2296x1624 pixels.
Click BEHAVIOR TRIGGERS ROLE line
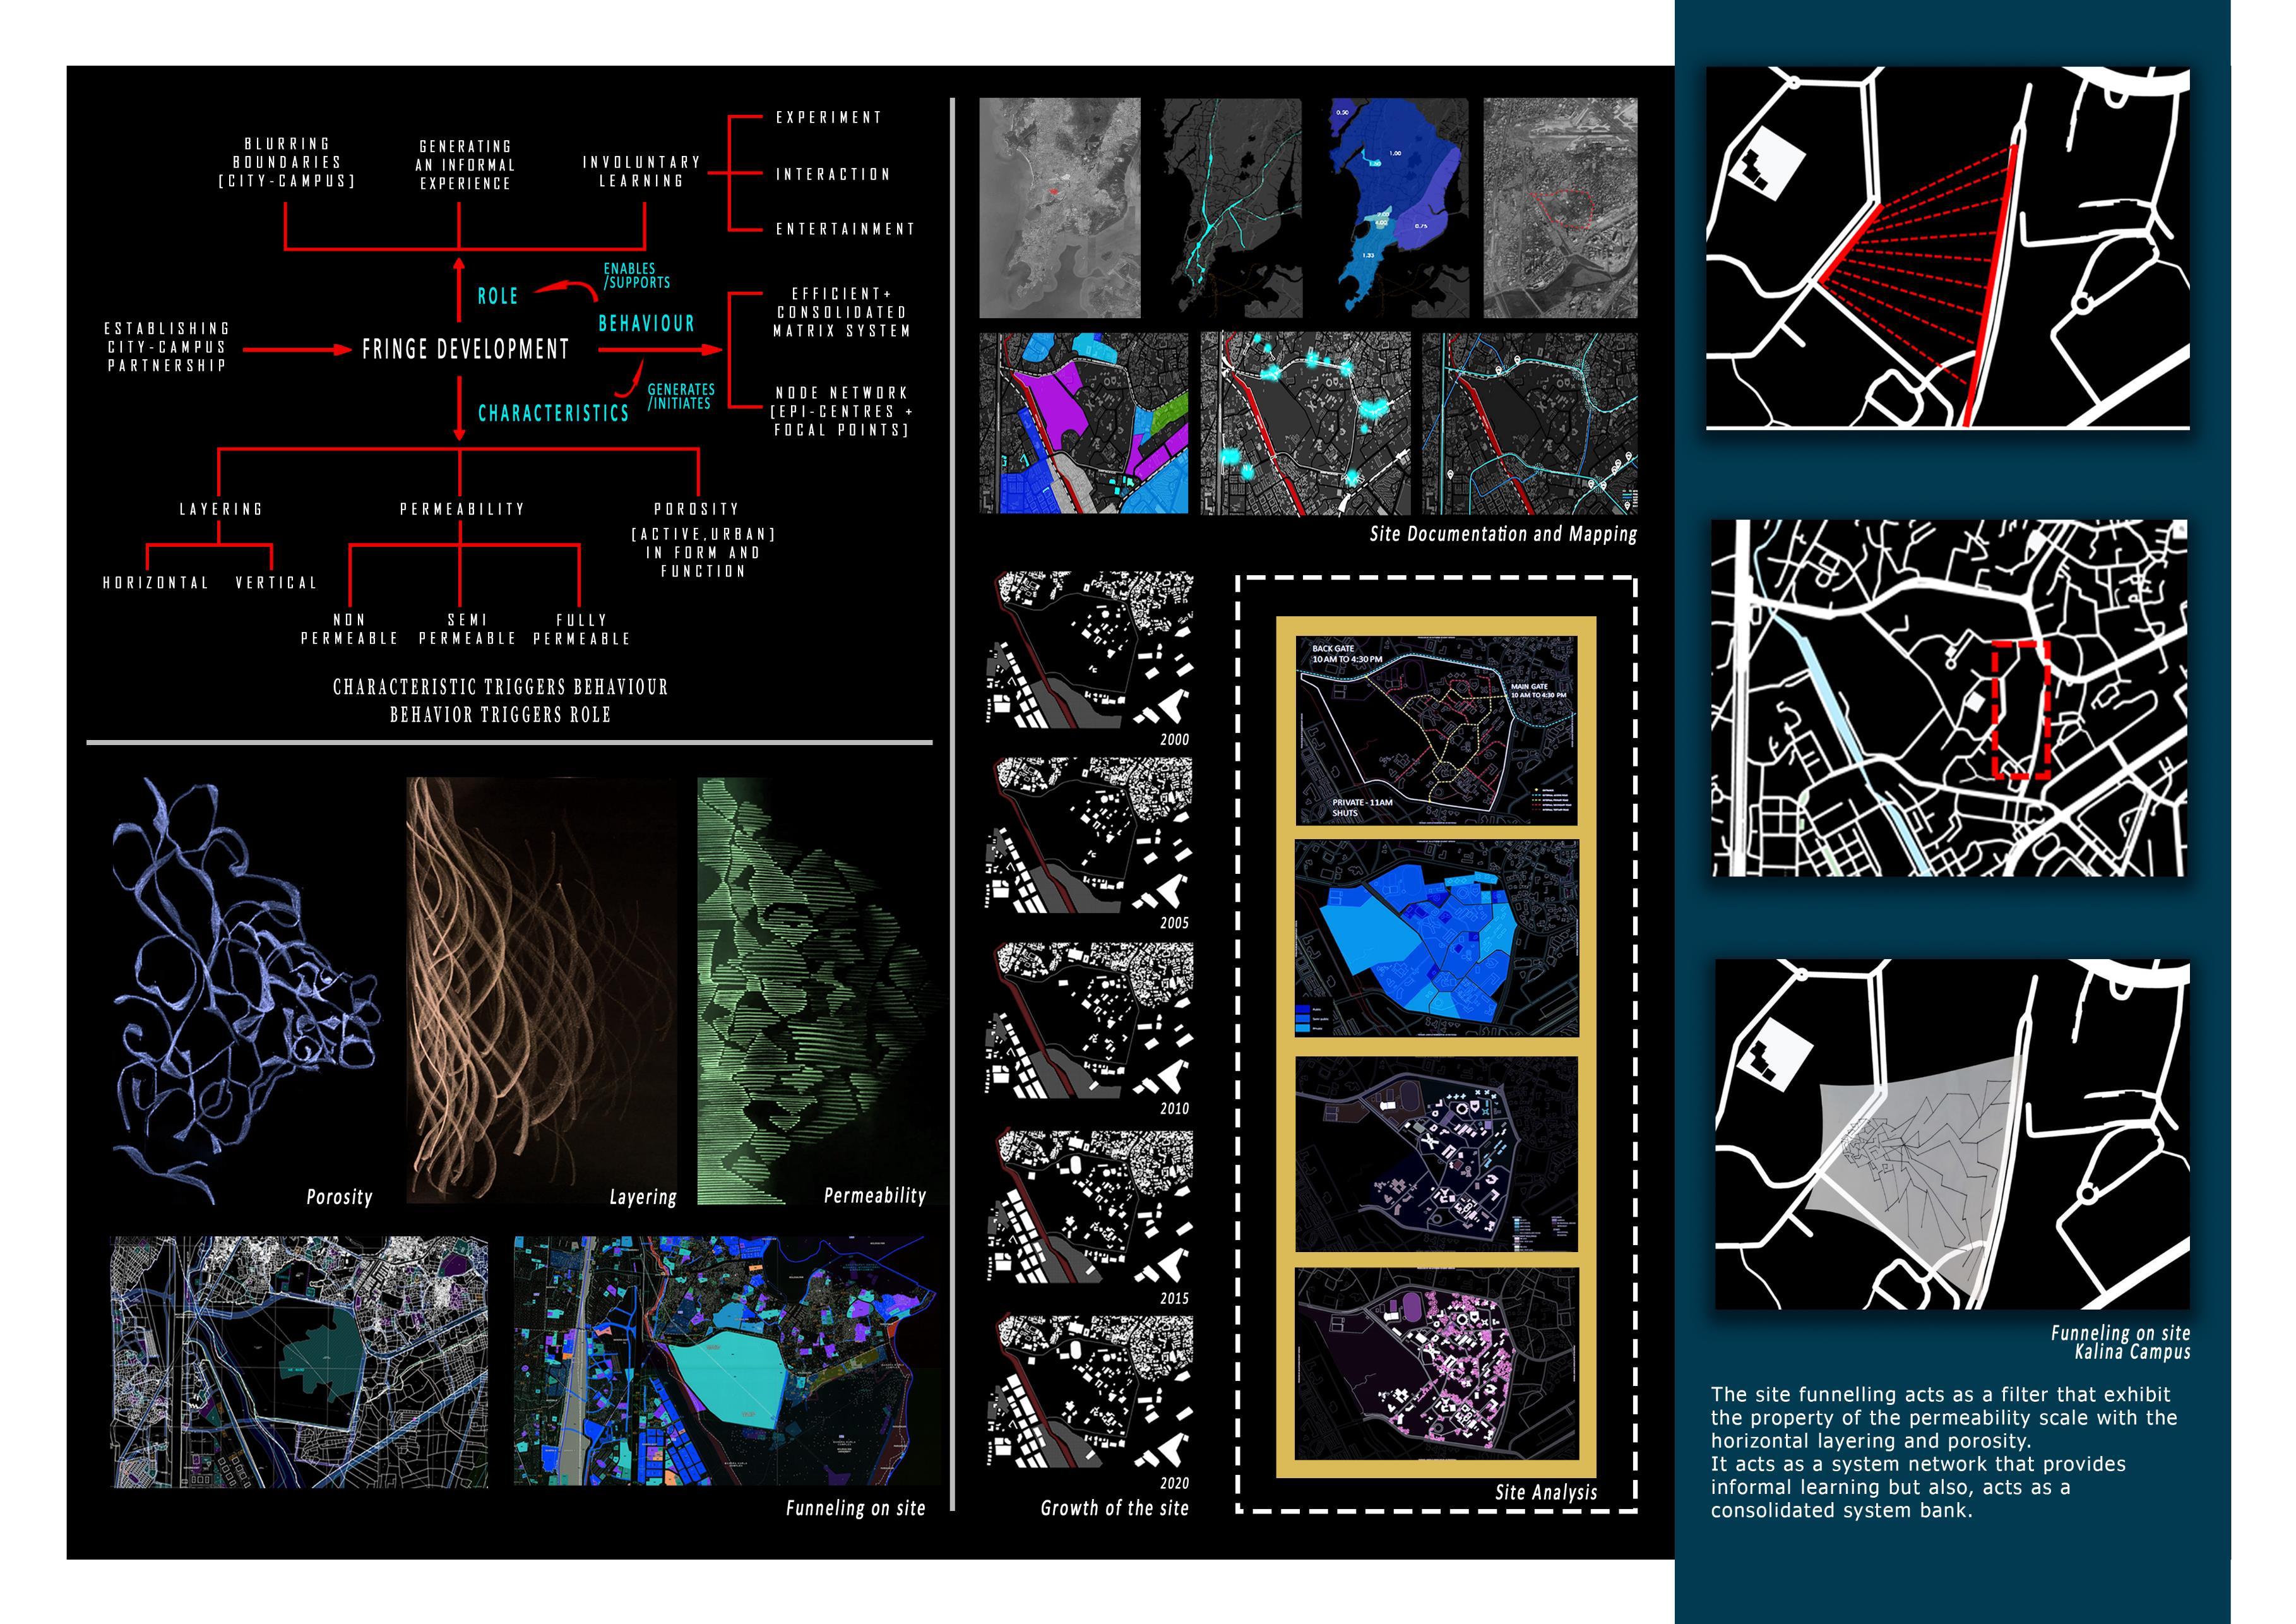pyautogui.click(x=500, y=715)
